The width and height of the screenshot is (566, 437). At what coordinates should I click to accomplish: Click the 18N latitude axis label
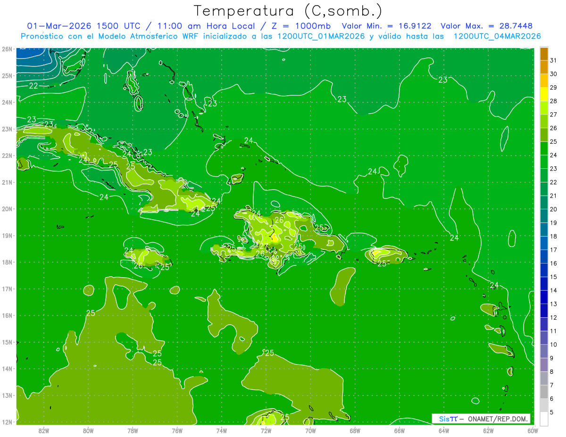click(7, 262)
